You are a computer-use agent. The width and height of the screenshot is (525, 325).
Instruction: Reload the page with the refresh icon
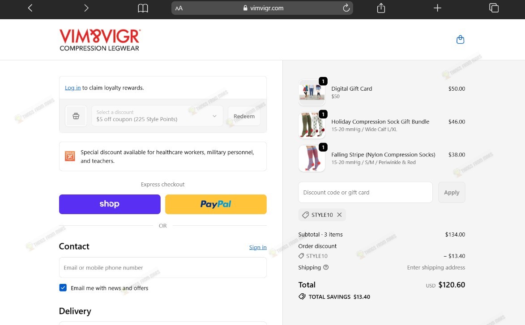point(346,8)
